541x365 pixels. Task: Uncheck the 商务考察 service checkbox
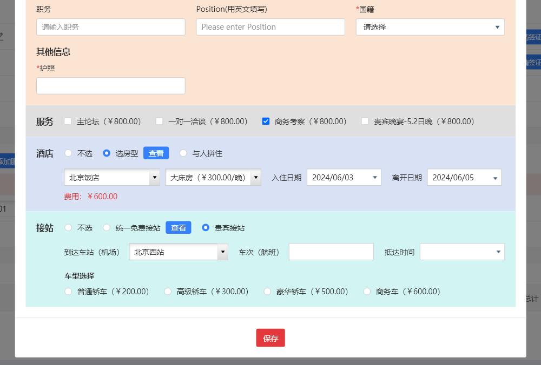[266, 121]
